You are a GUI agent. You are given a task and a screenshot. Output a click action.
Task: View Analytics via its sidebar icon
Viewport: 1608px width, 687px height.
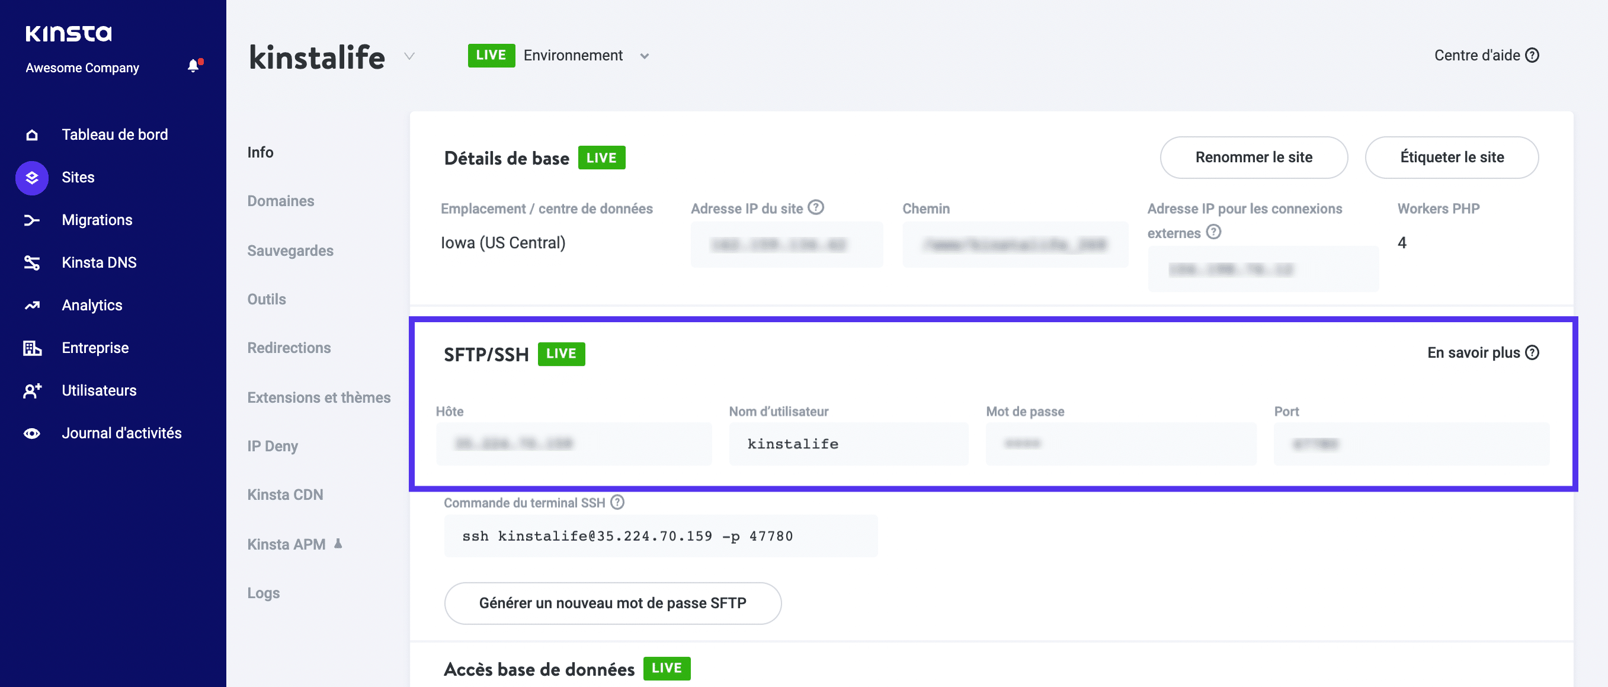[31, 304]
